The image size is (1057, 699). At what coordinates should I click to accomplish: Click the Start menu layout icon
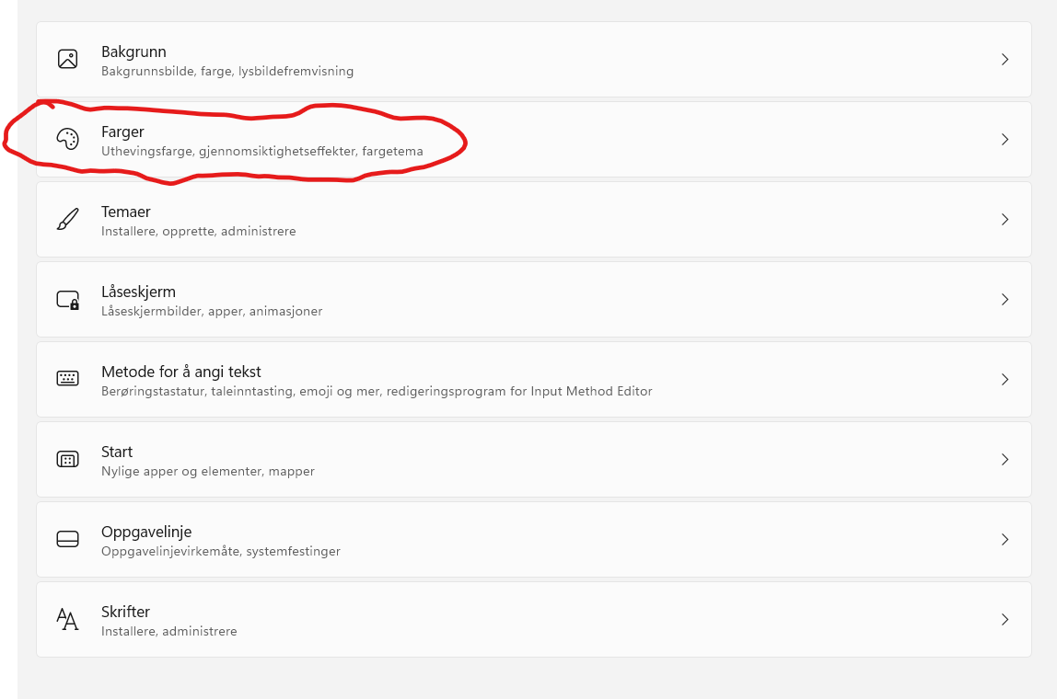[x=67, y=460]
